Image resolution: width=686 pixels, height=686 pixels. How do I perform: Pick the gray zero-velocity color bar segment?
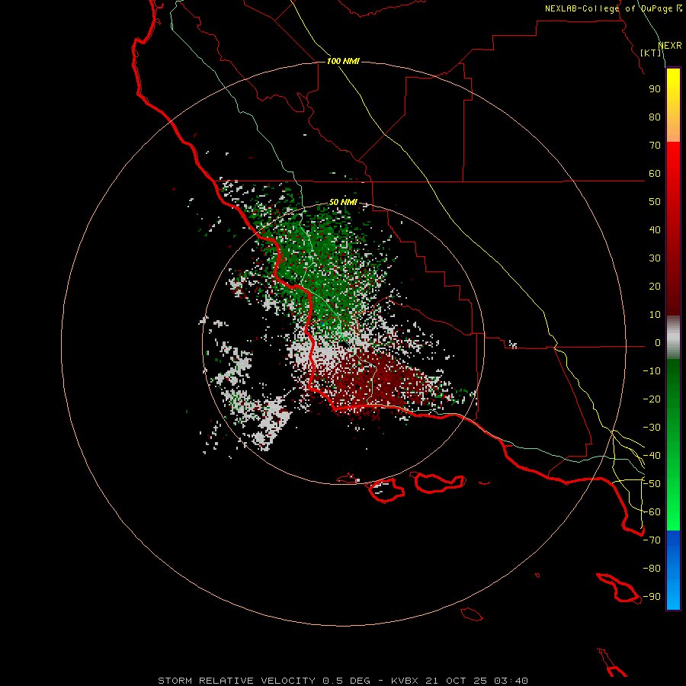(x=673, y=338)
